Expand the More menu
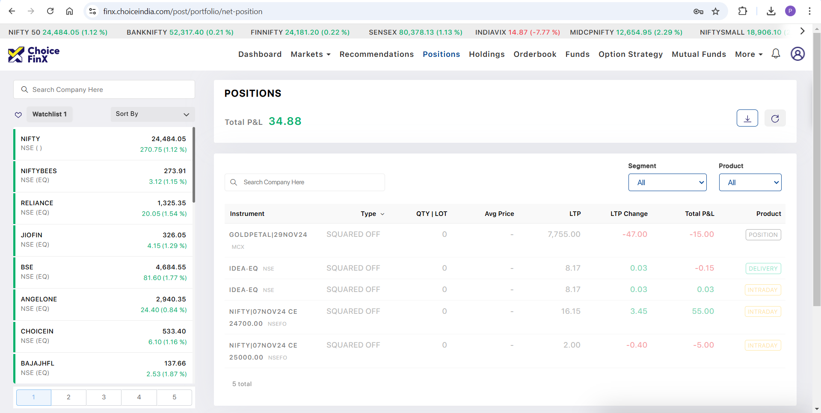821x413 pixels. tap(749, 54)
